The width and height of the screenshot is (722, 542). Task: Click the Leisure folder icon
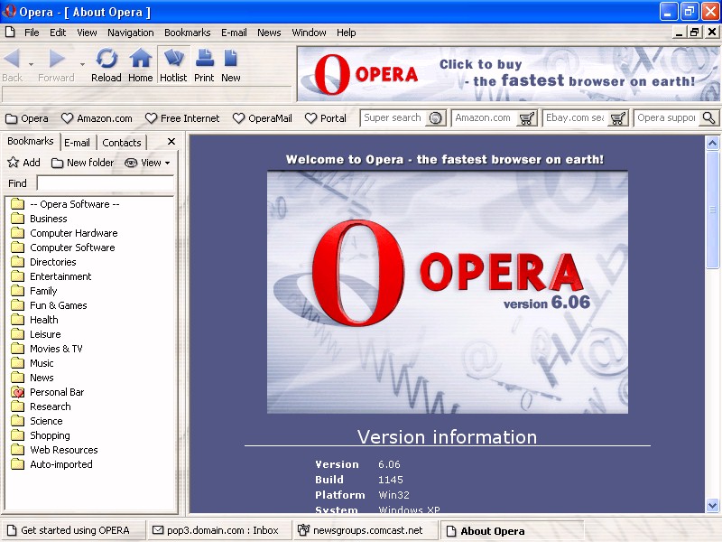click(17, 334)
